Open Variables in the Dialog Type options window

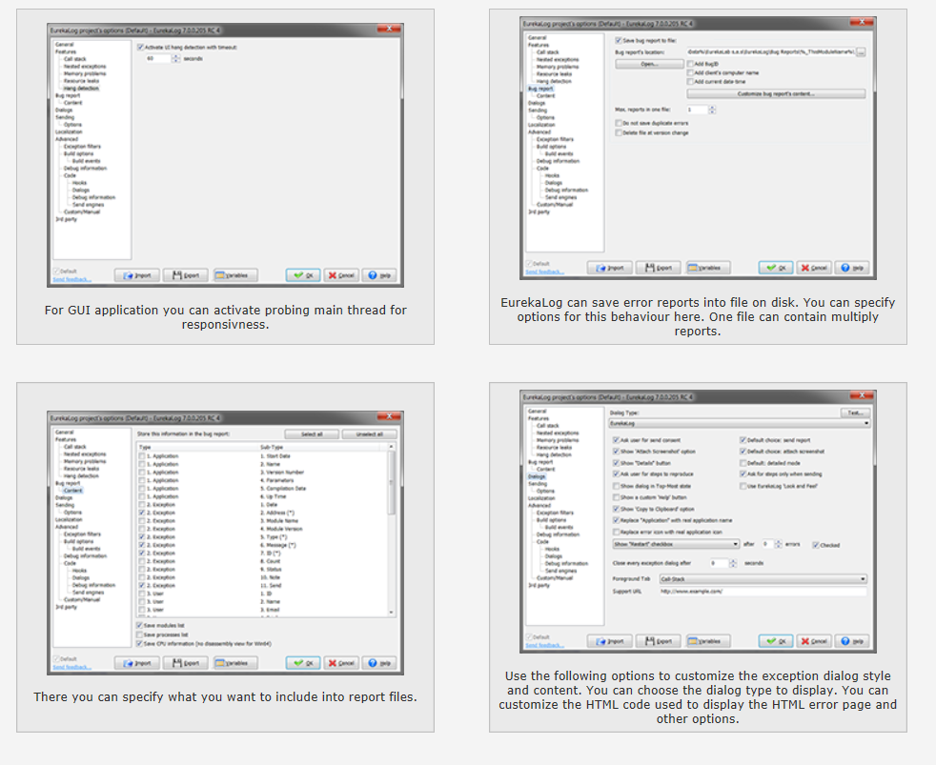[708, 641]
